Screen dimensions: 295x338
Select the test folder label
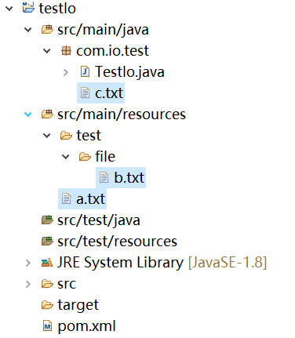(89, 136)
